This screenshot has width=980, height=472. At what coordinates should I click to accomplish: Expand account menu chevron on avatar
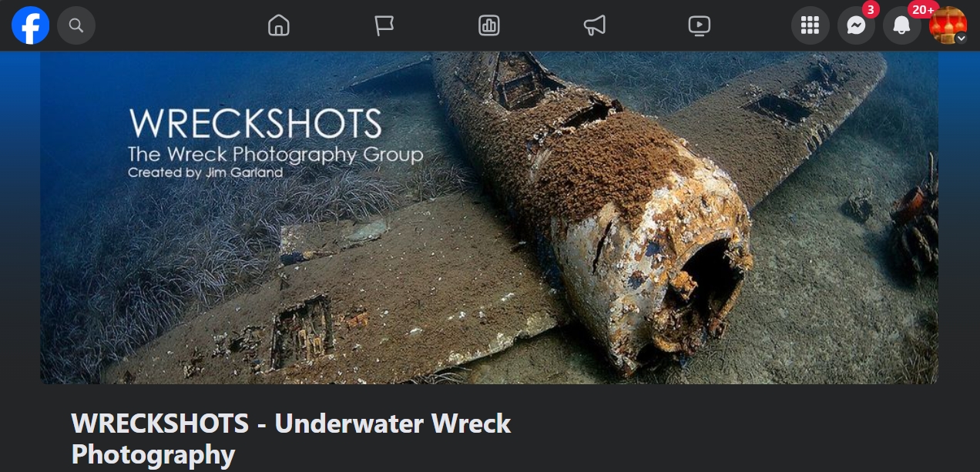(961, 38)
